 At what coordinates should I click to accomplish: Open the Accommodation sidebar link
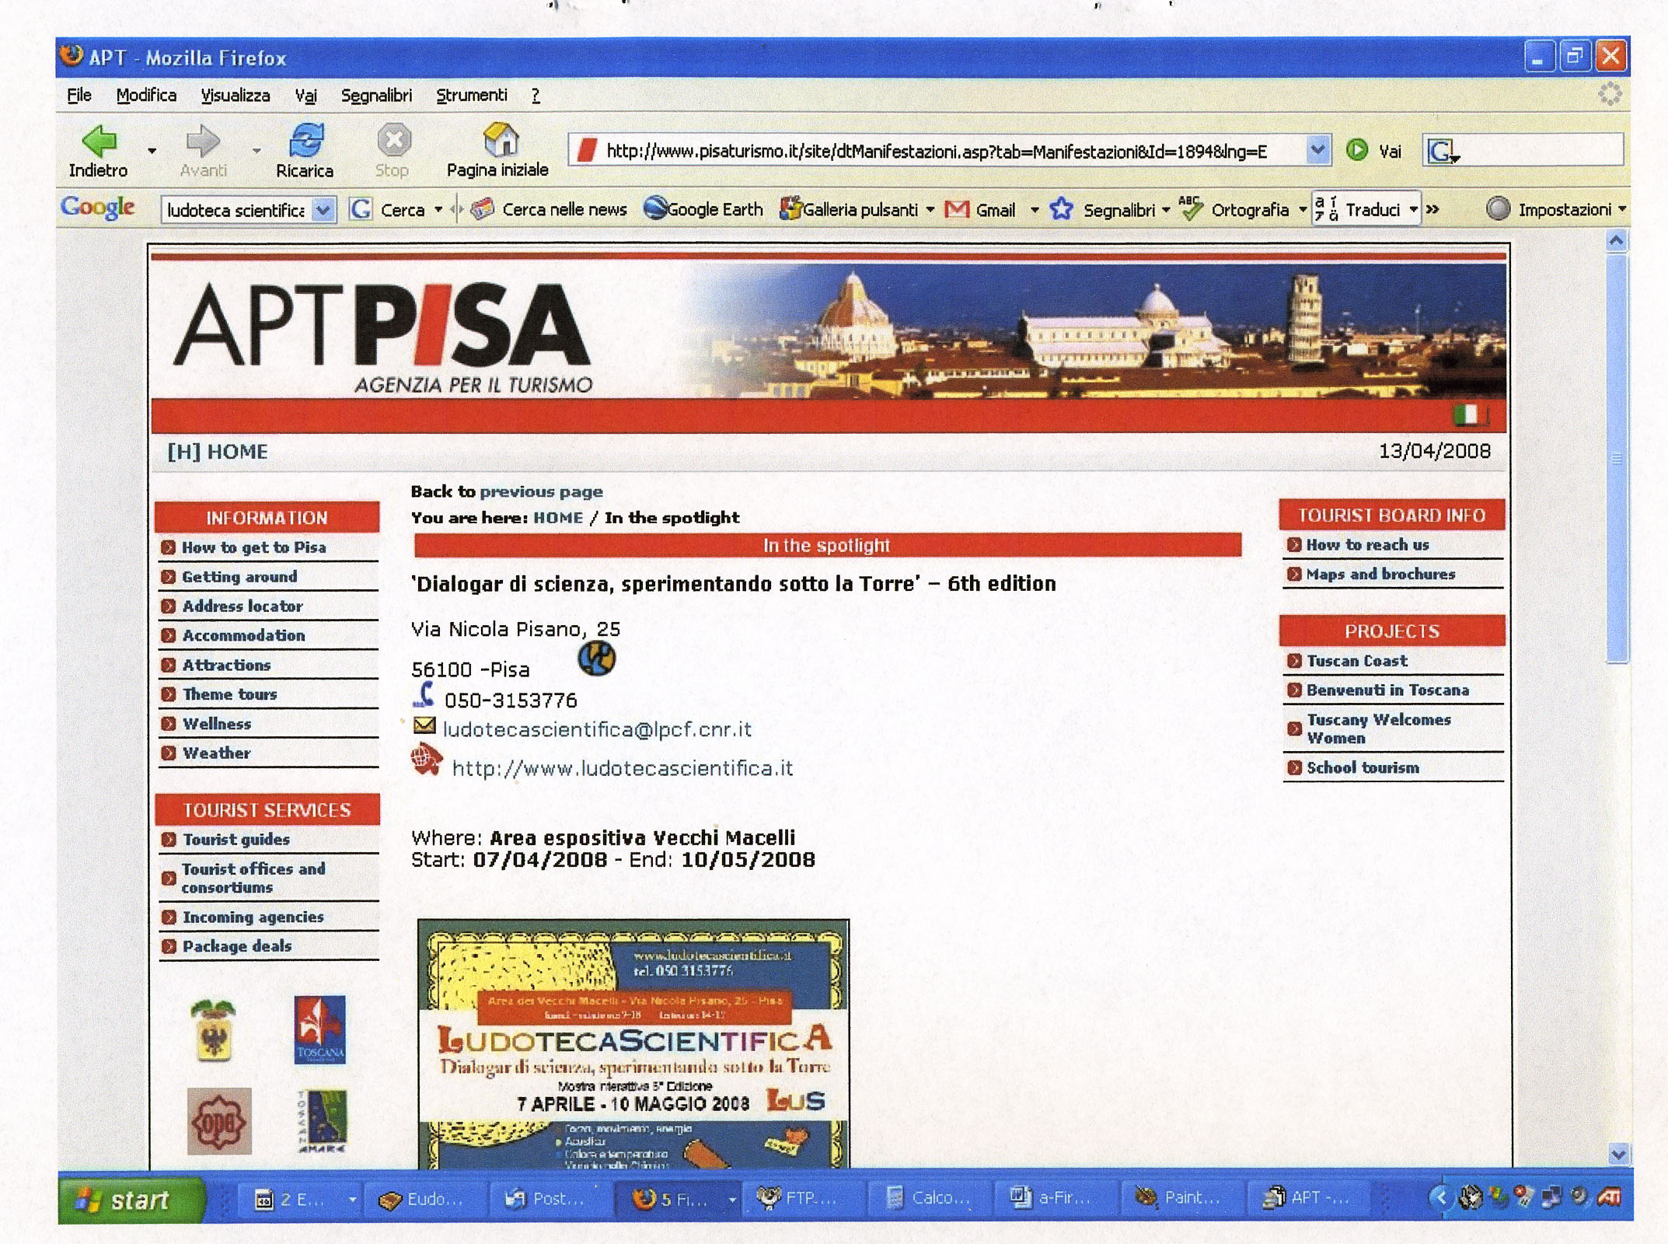pyautogui.click(x=243, y=635)
